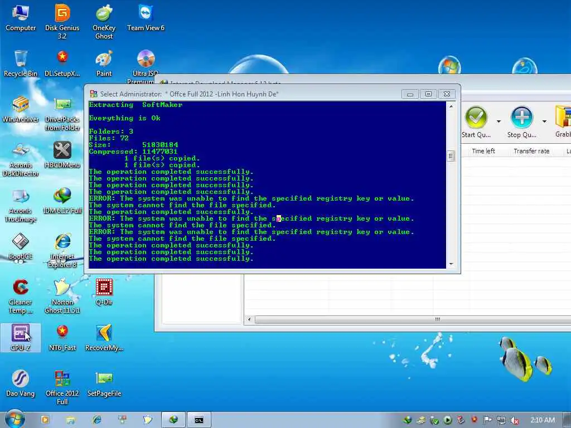Screen dimensions: 571x428
Task: Select Ultra ISO Premium icon
Action: coord(146,66)
